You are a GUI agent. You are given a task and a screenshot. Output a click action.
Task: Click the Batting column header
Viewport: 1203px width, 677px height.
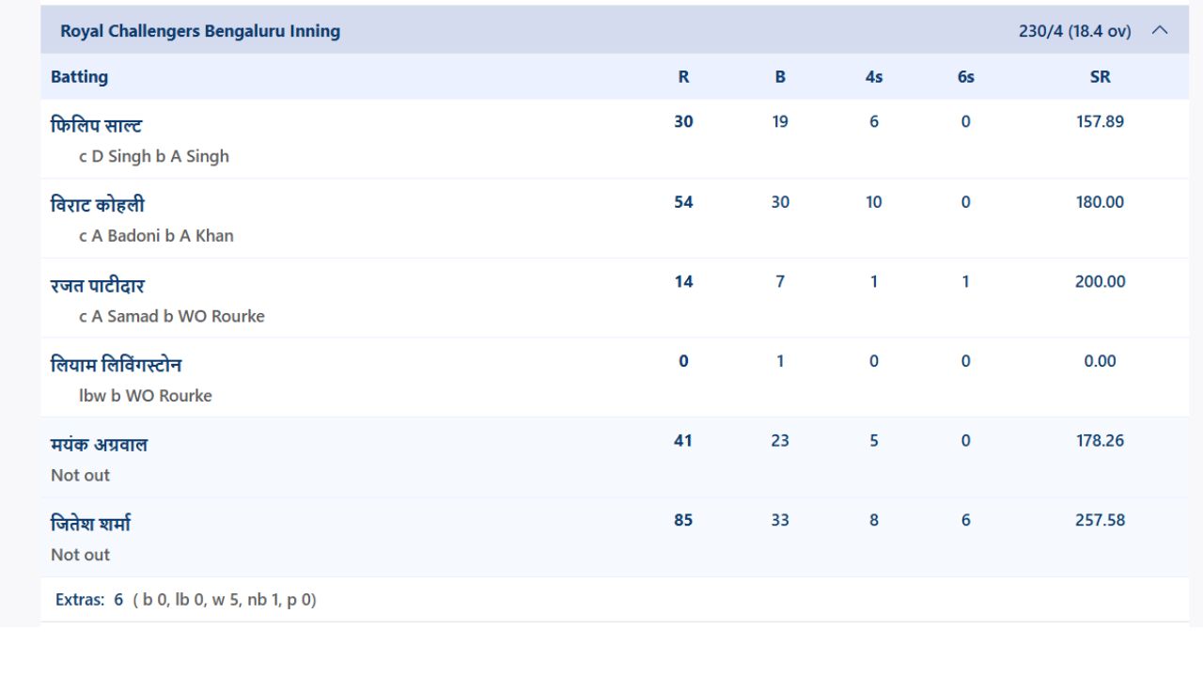point(79,77)
